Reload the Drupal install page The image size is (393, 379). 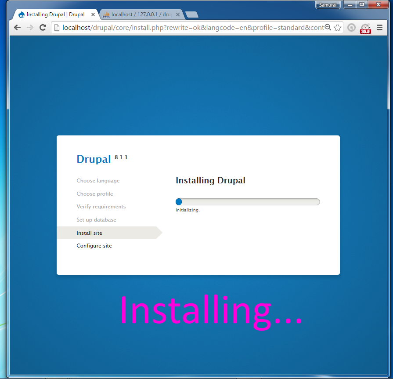43,27
